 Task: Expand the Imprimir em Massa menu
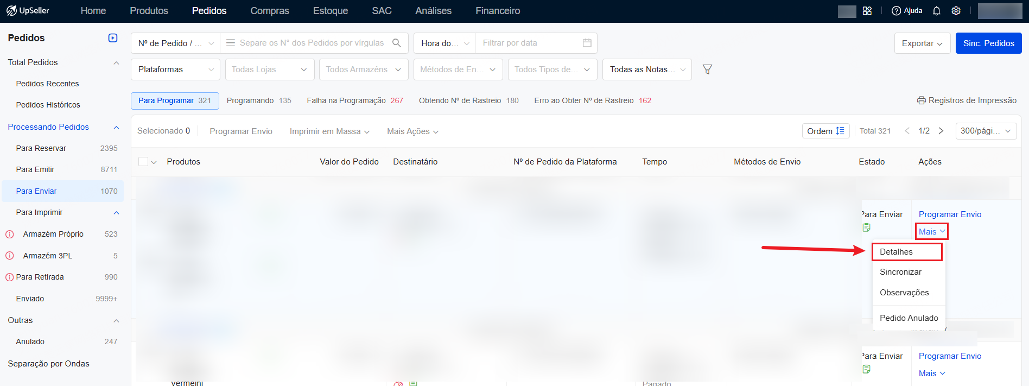[329, 131]
